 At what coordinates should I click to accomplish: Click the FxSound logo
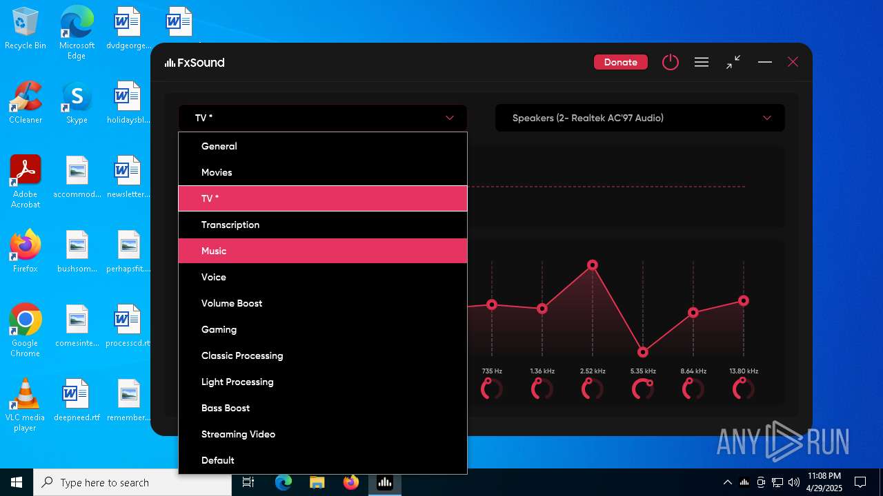(195, 63)
